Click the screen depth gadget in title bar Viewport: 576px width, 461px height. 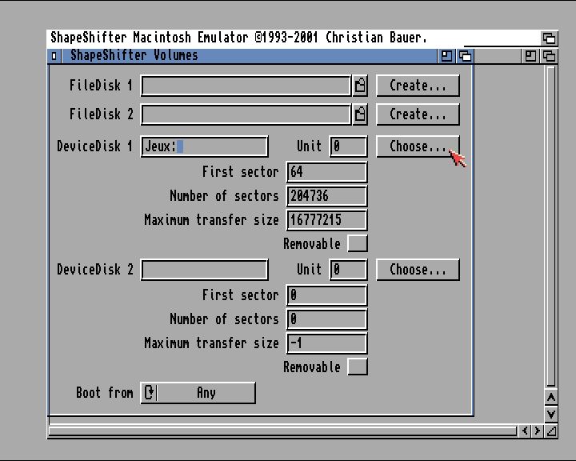coord(549,38)
